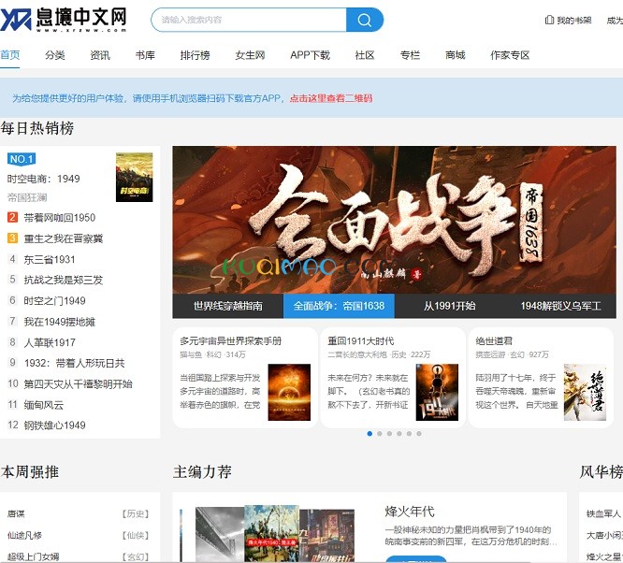This screenshot has height=563, width=623.
Task: Go to the 资讯 navigation item
Action: [100, 55]
